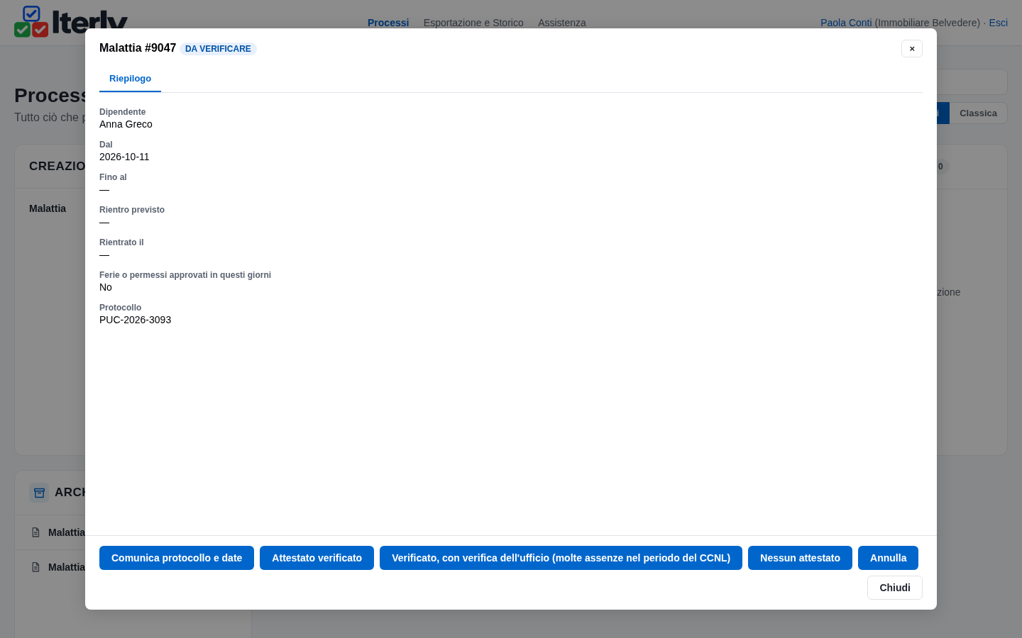Switch to the Classica view toggle

(x=978, y=113)
